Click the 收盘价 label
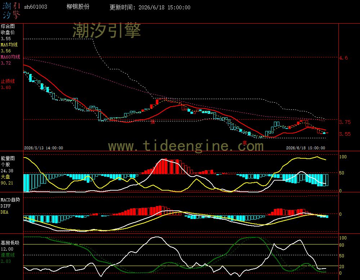The image size is (360, 280). pos(8,33)
